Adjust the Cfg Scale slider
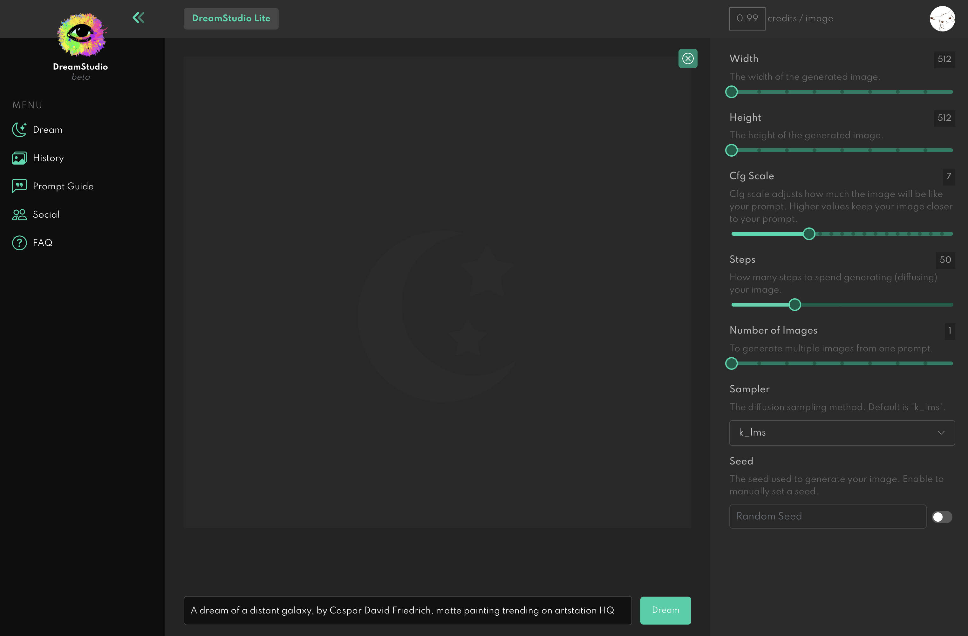Viewport: 968px width, 636px height. [808, 233]
